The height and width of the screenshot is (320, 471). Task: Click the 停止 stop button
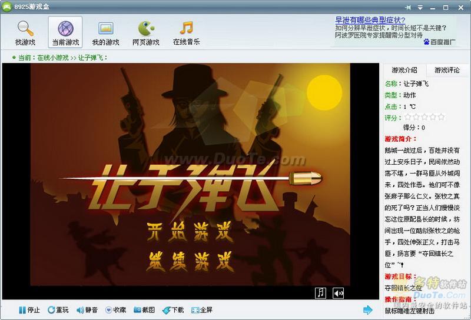(x=29, y=310)
